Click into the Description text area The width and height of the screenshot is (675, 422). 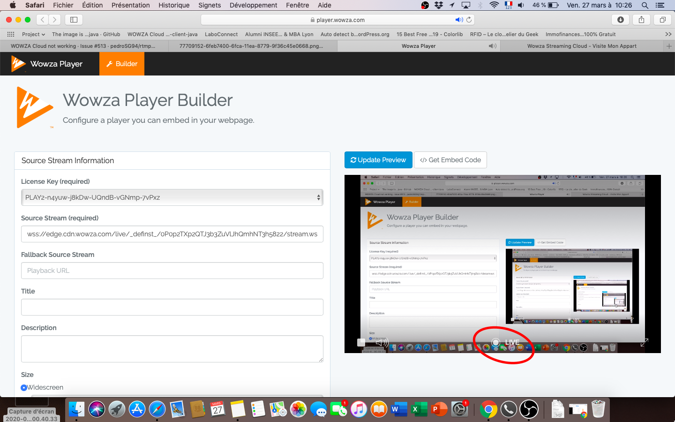point(172,349)
